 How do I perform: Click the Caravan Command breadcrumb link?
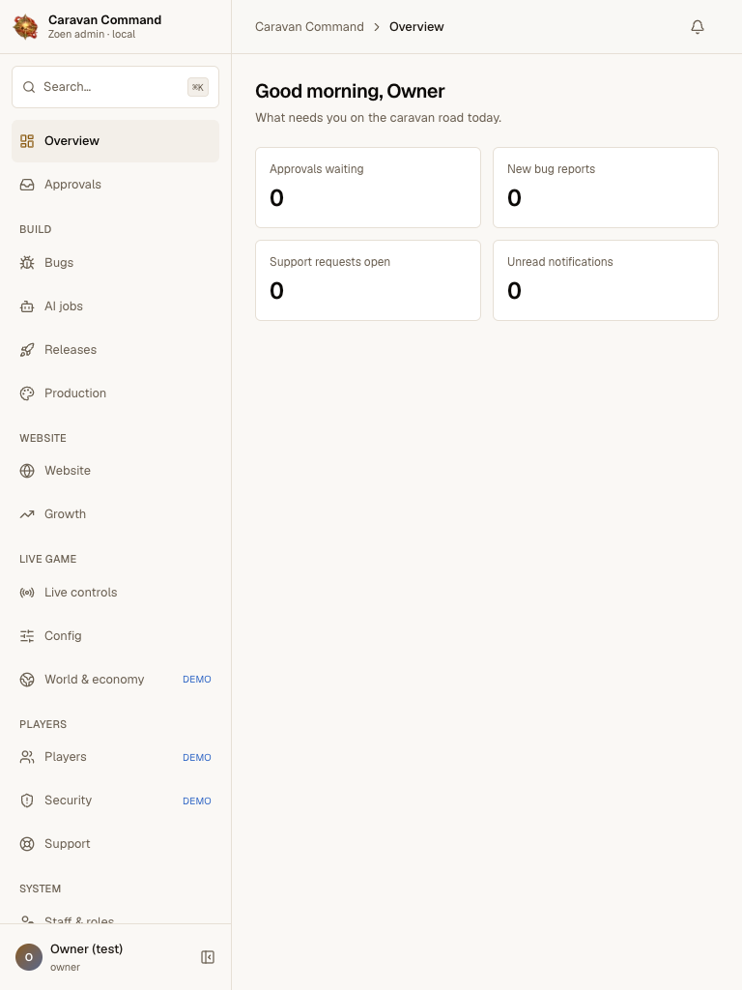click(309, 27)
